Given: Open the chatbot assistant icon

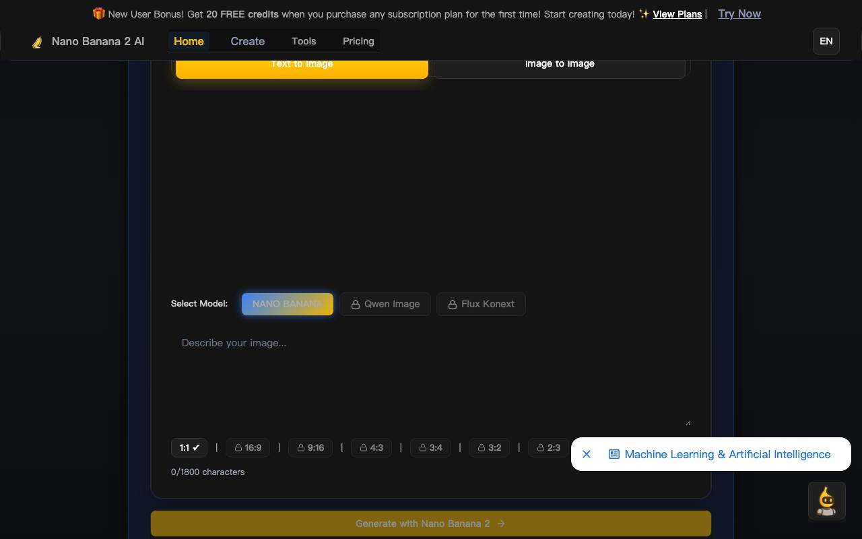Looking at the screenshot, I should point(826,501).
